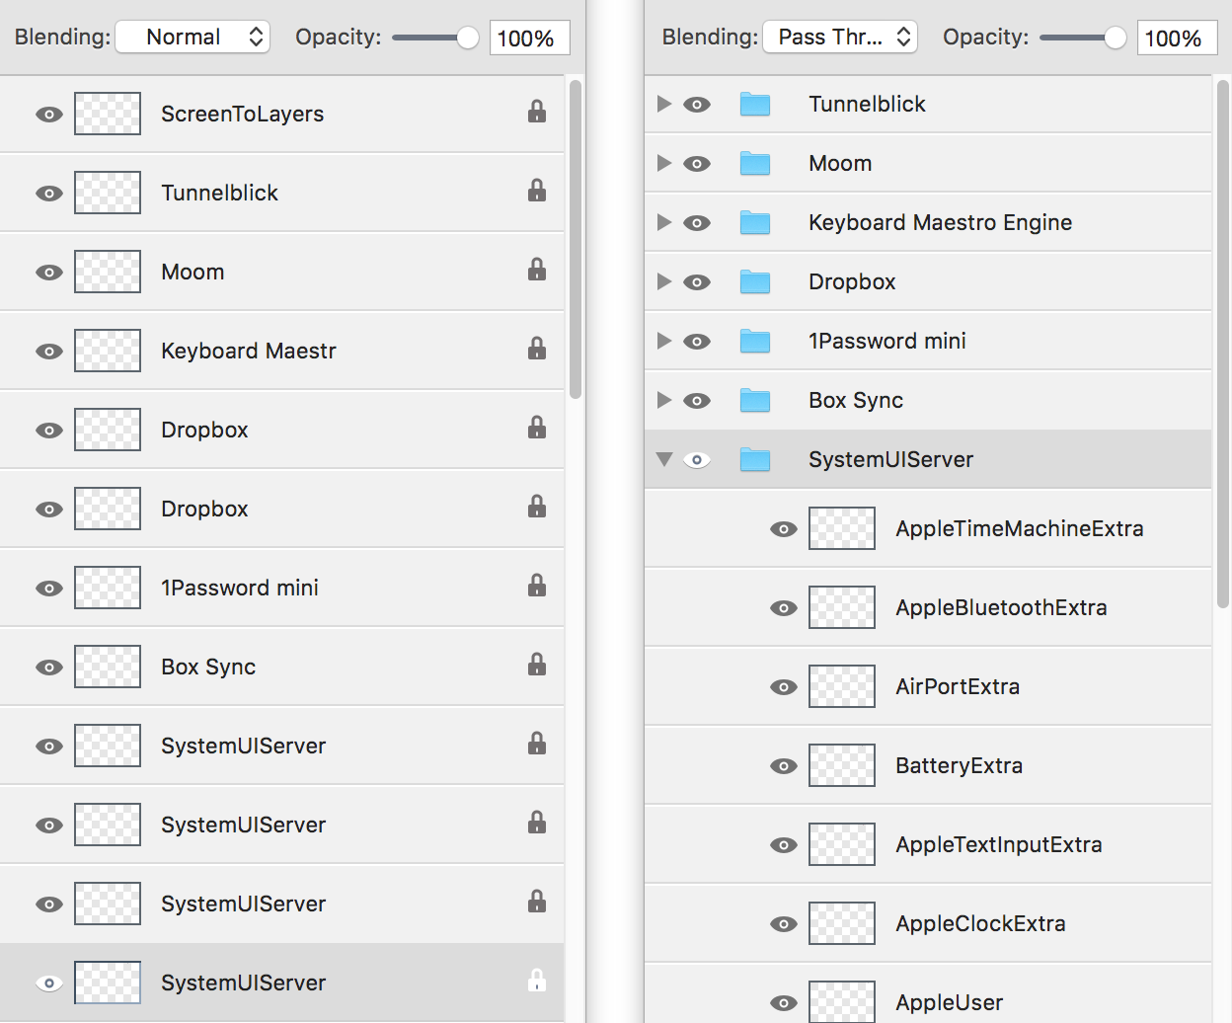Screen dimensions: 1232x1023
Task: Toggle the eye icon for BatteryExtra
Action: point(784,766)
